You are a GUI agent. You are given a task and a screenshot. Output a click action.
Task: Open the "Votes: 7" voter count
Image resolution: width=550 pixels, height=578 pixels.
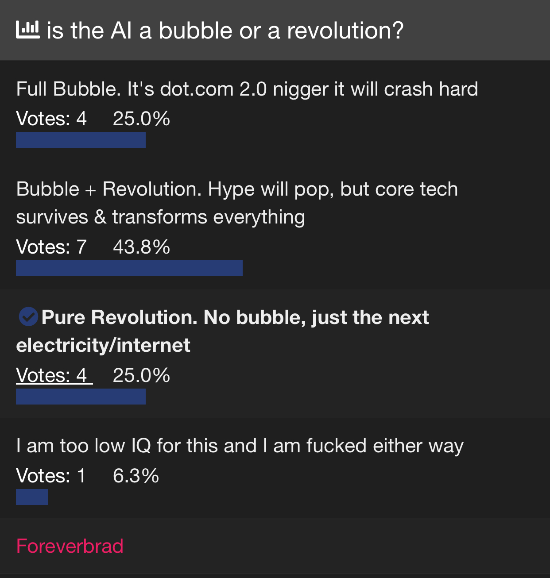[x=51, y=247]
